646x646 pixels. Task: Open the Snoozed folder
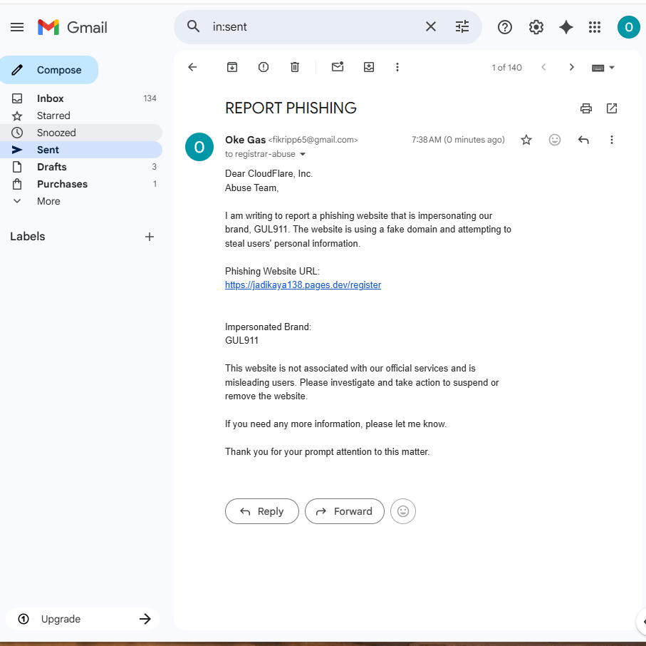pyautogui.click(x=81, y=133)
